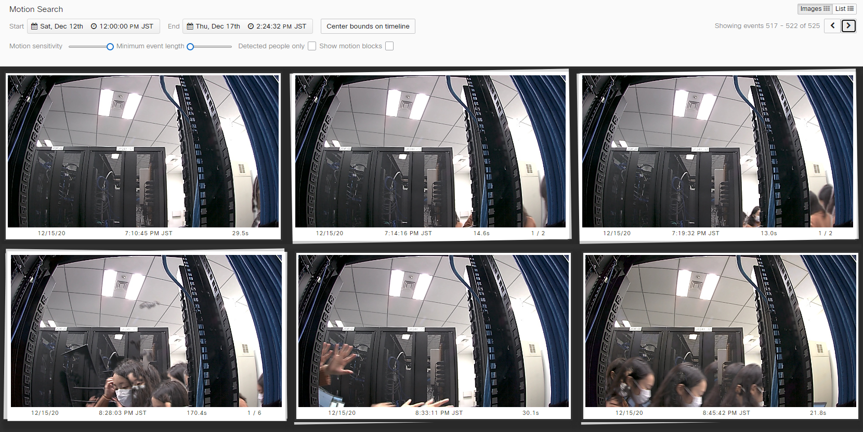Open the Start time 12:00:00 PM selector
863x432 pixels.
(126, 26)
